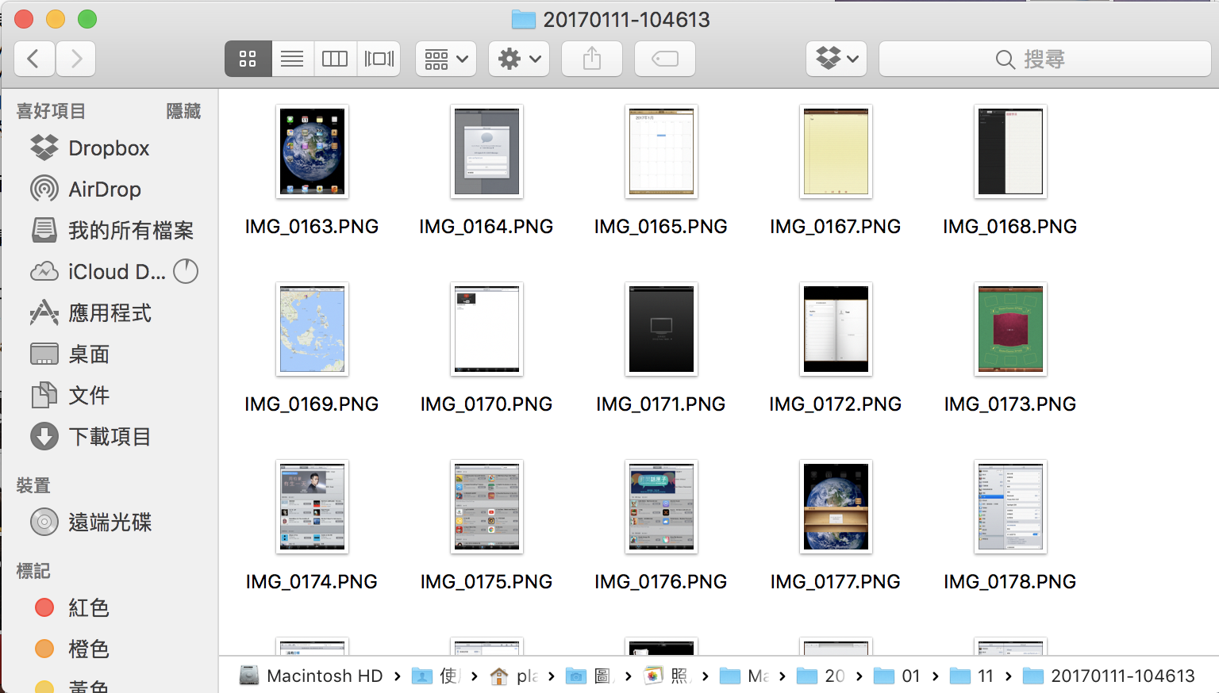
Task: Click the IMG_0174.PNG file name
Action: 312,582
